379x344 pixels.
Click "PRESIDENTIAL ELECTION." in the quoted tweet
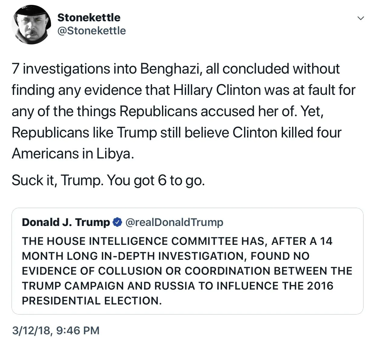92,301
